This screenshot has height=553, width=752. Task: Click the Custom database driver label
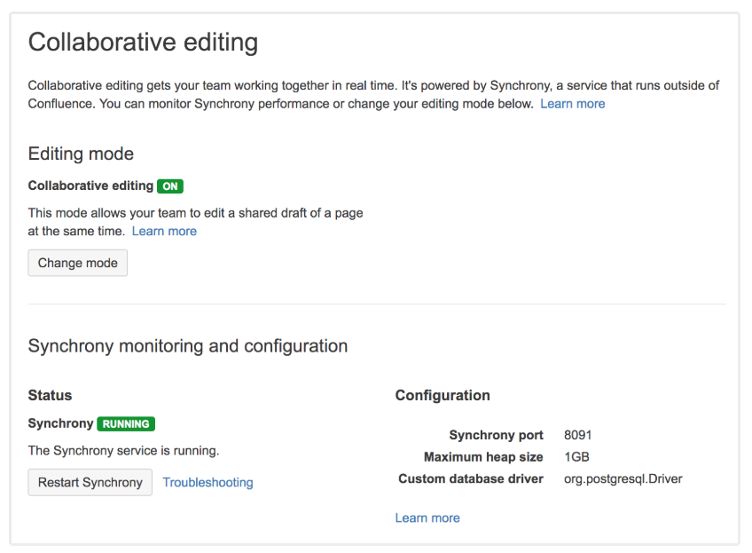point(471,478)
